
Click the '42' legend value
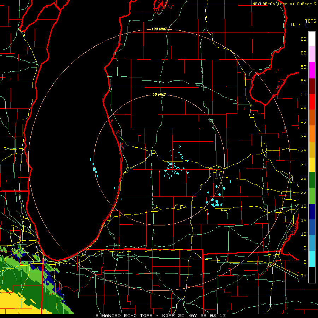pyautogui.click(x=304, y=123)
